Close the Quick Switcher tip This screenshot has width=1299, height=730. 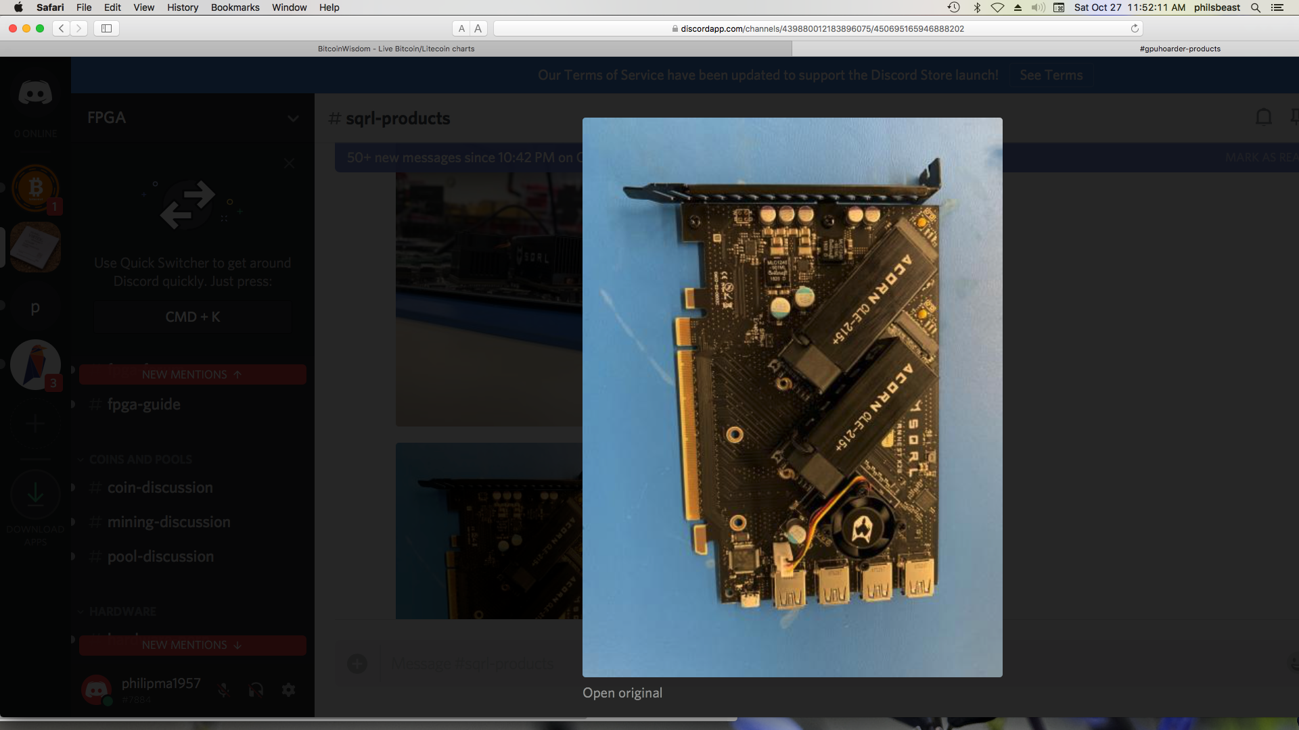[290, 163]
